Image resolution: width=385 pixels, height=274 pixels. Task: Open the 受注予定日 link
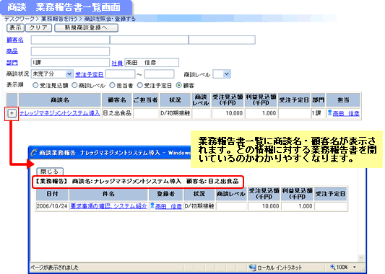(x=89, y=74)
